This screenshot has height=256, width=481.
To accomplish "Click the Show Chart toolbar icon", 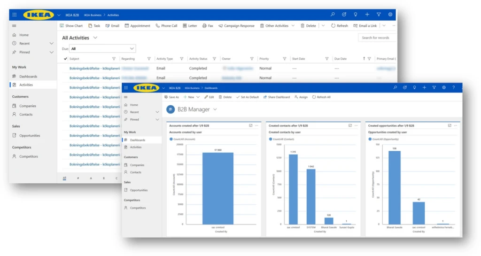I will (62, 26).
